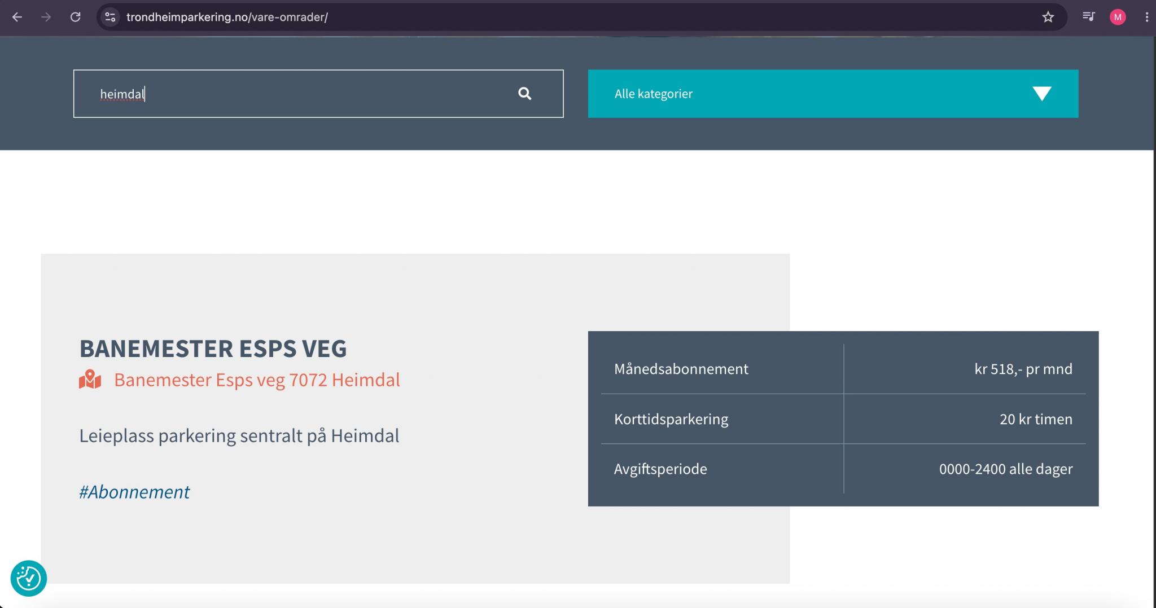This screenshot has width=1156, height=608.
Task: Click the address bar URL trondheimparkering.no
Action: [x=227, y=17]
